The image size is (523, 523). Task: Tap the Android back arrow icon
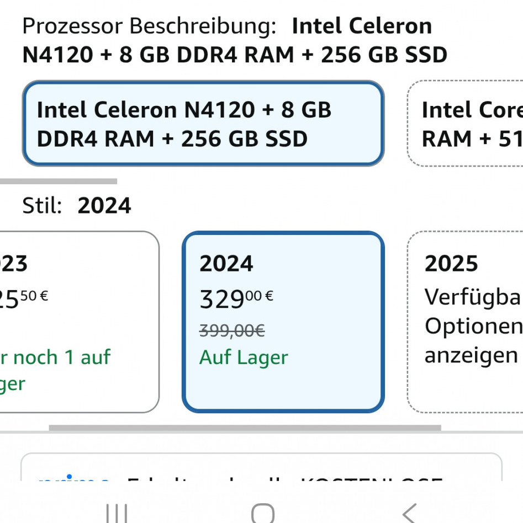point(409,513)
